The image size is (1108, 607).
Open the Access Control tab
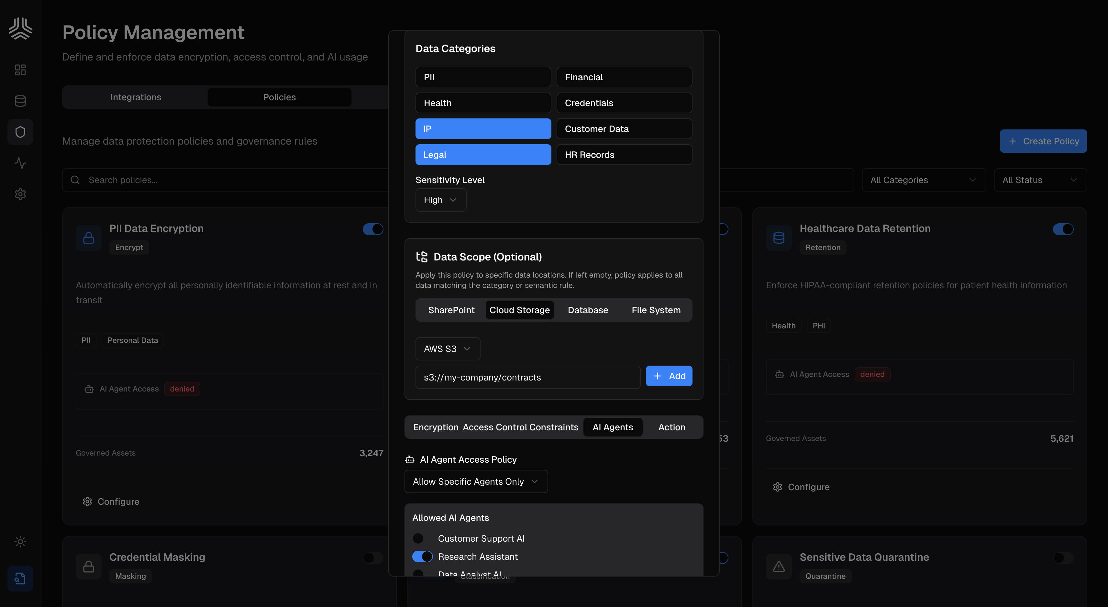pyautogui.click(x=495, y=427)
